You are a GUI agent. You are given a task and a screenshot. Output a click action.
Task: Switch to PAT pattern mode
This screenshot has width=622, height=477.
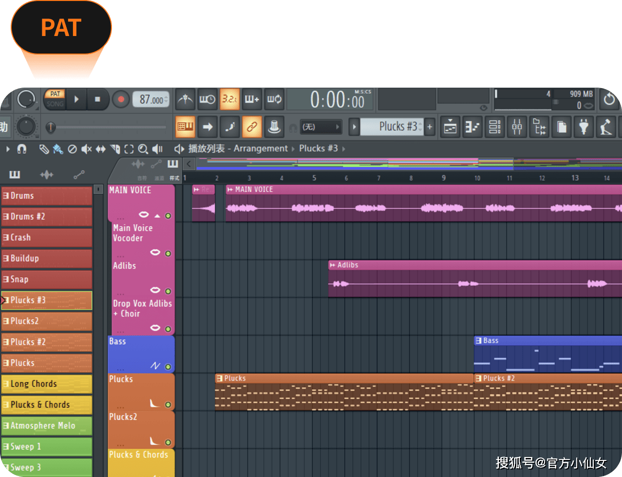55,94
